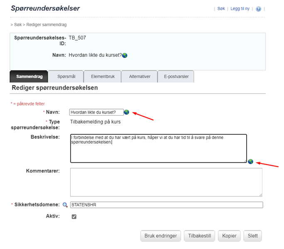Click inside the empty Kommentarer text area
The height and width of the screenshot is (249, 284).
(166, 182)
